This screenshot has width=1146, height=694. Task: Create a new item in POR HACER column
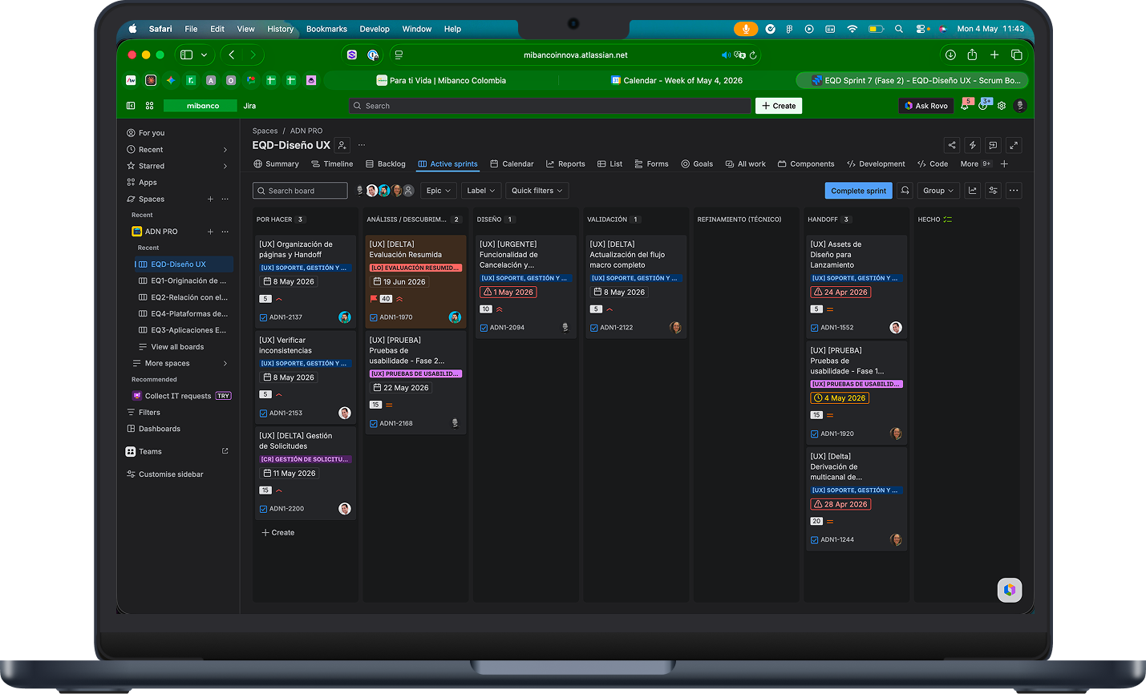278,532
